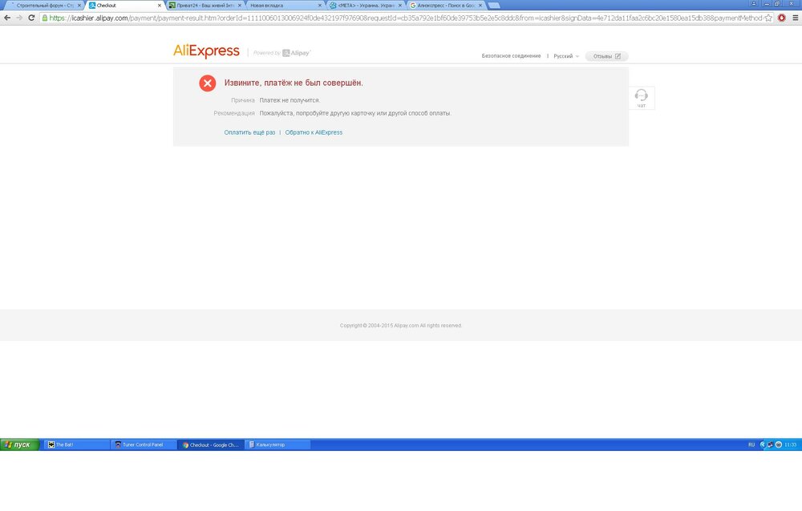802x511 pixels.
Task: Switch to the Алиэкспресс Google search tab
Action: [x=444, y=6]
